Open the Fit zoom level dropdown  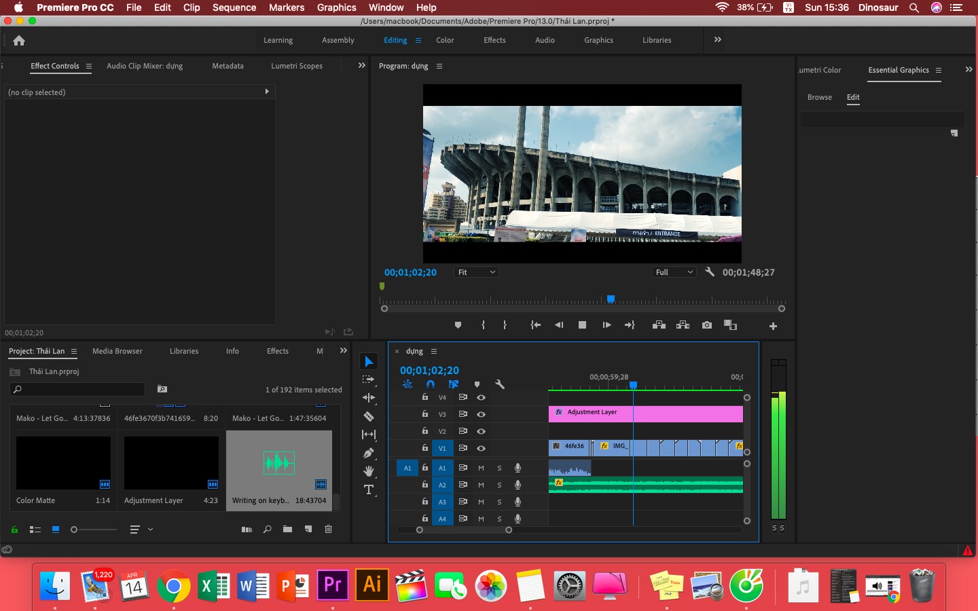click(x=477, y=272)
